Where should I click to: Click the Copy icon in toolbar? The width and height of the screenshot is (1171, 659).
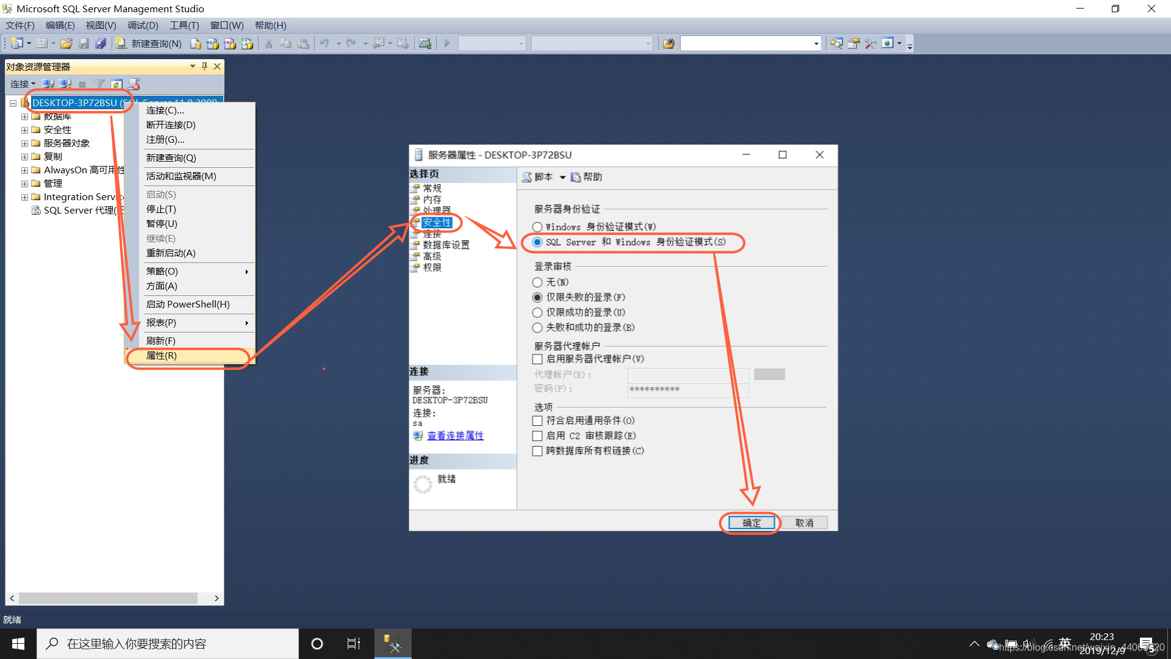click(285, 43)
